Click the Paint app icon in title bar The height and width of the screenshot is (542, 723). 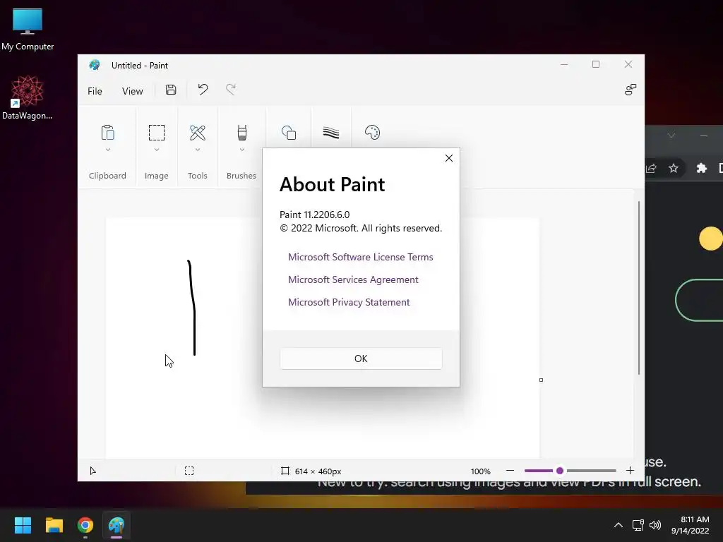(x=95, y=65)
